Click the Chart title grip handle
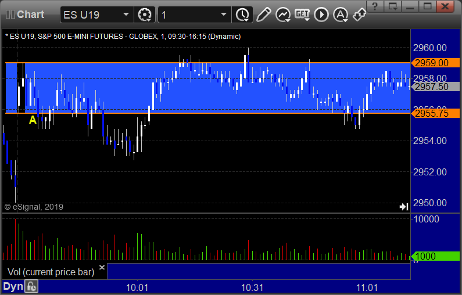Screen dimensions: 462x295 coord(10,15)
